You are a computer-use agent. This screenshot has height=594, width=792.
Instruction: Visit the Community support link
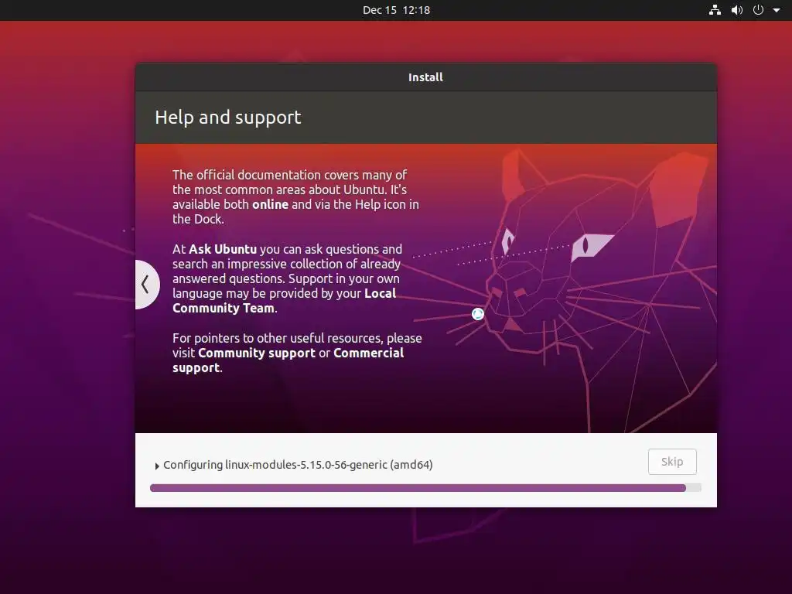[257, 353]
